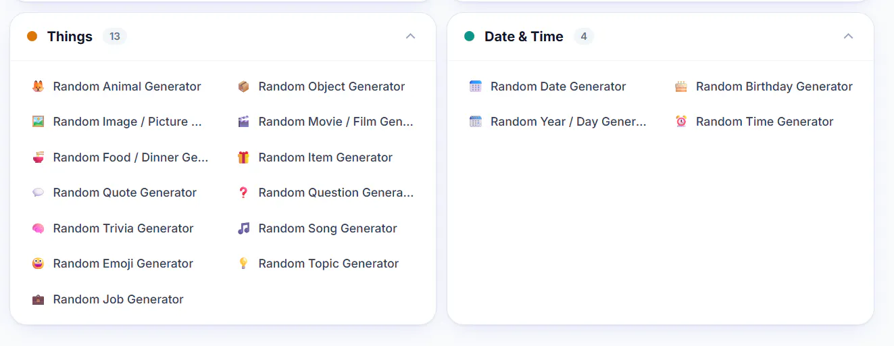Go to Random Date Generator
894x346 pixels.
558,86
